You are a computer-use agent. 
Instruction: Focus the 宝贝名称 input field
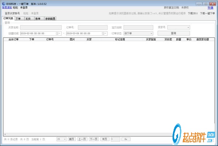[138, 27]
